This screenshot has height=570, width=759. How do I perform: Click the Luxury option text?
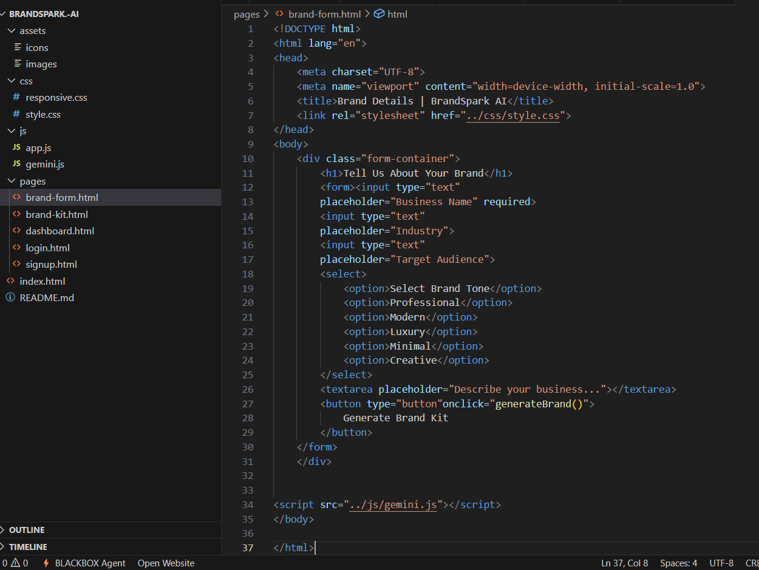pyautogui.click(x=408, y=331)
